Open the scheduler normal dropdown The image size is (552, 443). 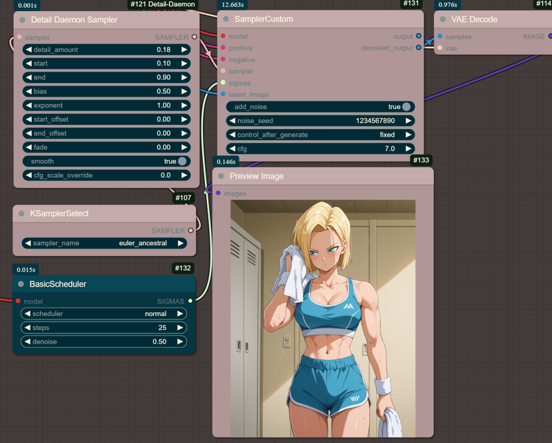[x=103, y=313]
